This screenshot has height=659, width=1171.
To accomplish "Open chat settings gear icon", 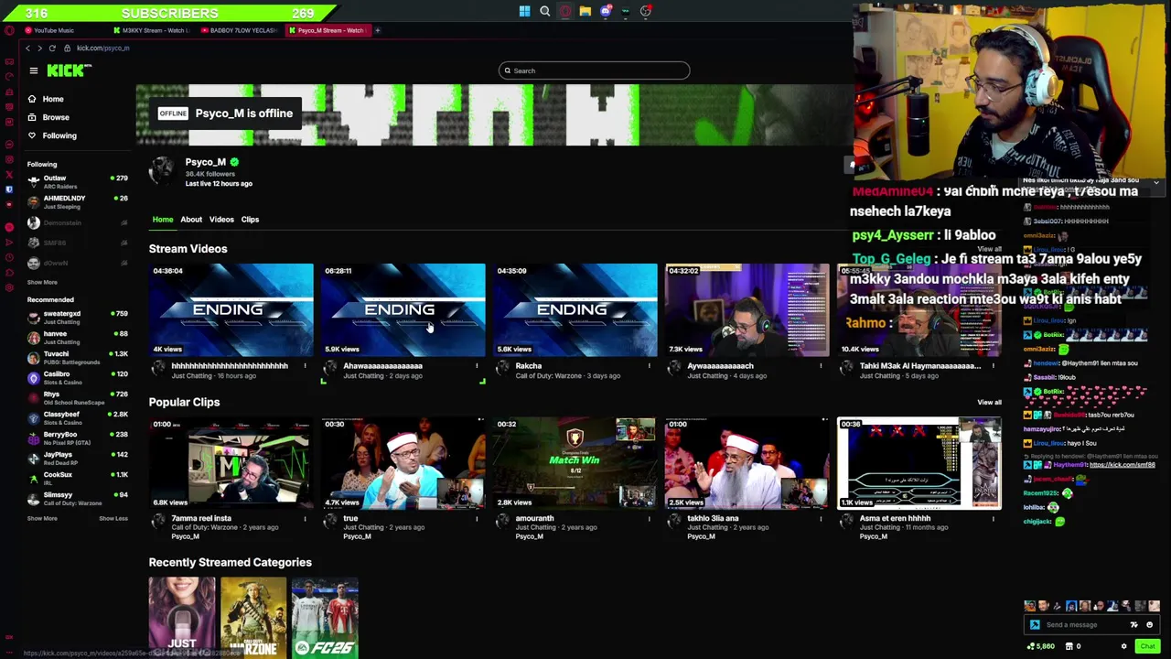I will (x=1124, y=646).
